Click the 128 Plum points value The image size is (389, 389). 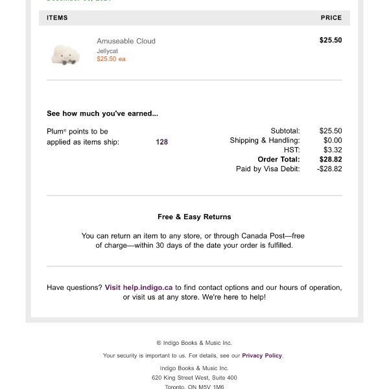pyautogui.click(x=161, y=142)
